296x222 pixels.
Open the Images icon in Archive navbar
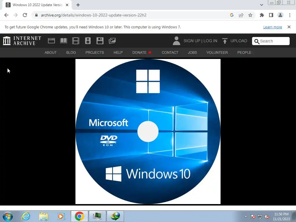click(112, 41)
